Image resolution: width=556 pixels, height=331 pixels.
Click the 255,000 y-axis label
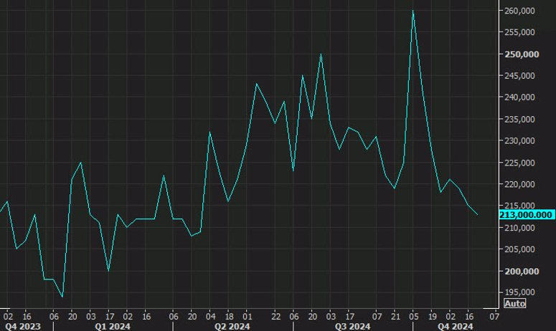(x=519, y=32)
